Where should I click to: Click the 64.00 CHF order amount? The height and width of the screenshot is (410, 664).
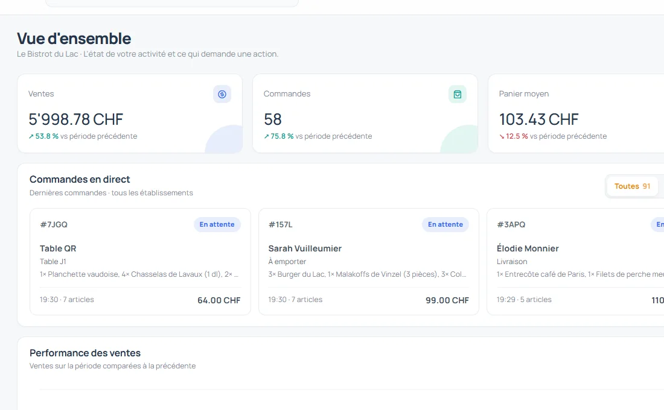click(x=219, y=300)
